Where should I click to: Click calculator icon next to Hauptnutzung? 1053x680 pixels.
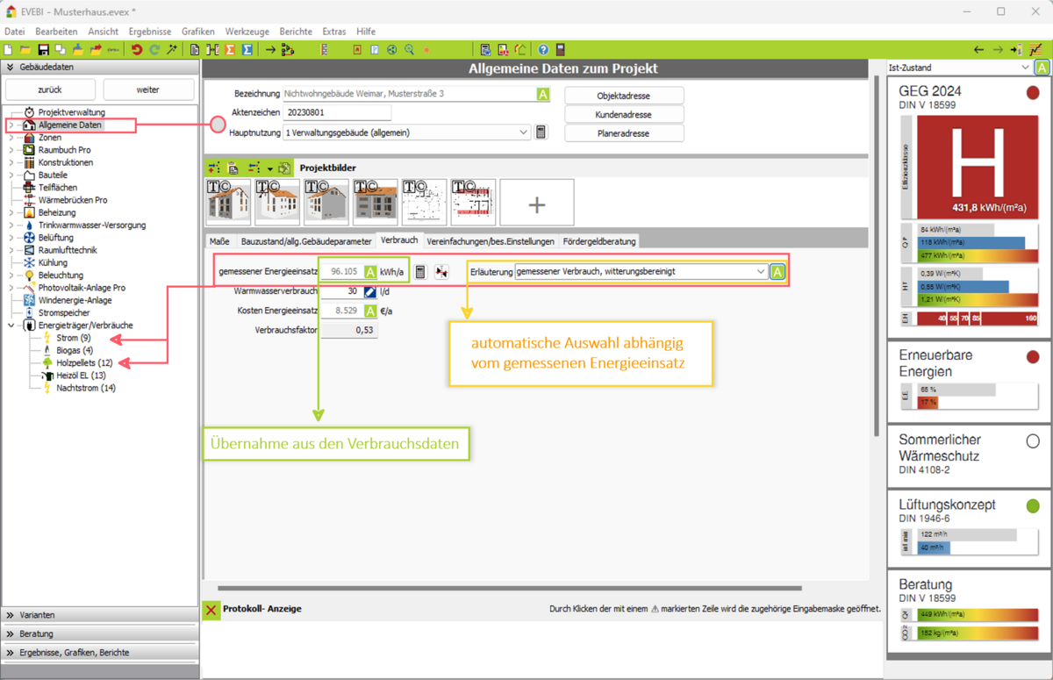pyautogui.click(x=541, y=132)
